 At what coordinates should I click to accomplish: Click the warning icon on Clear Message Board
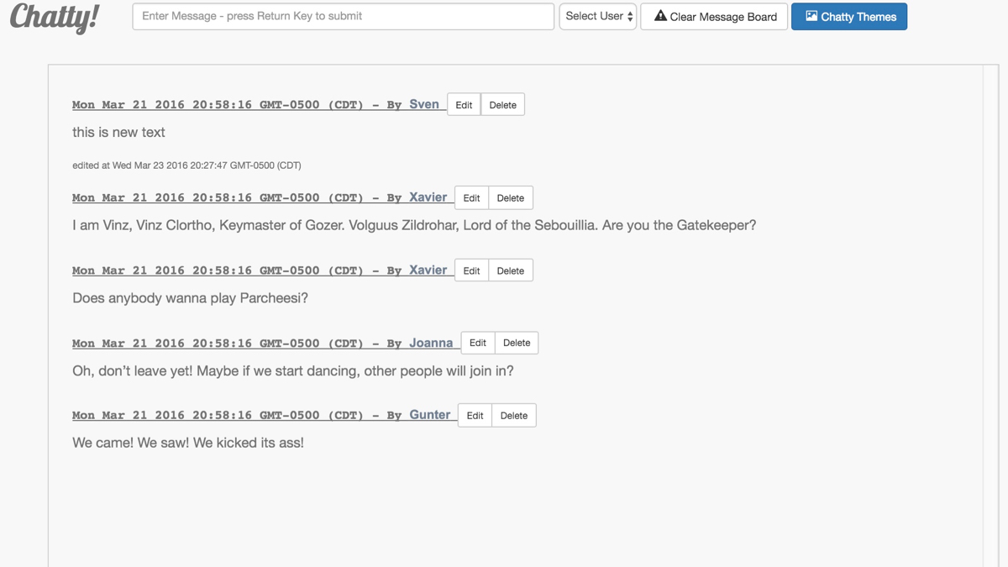click(660, 16)
